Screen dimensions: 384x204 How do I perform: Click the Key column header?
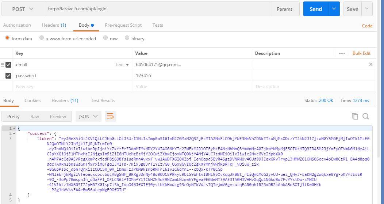click(19, 53)
